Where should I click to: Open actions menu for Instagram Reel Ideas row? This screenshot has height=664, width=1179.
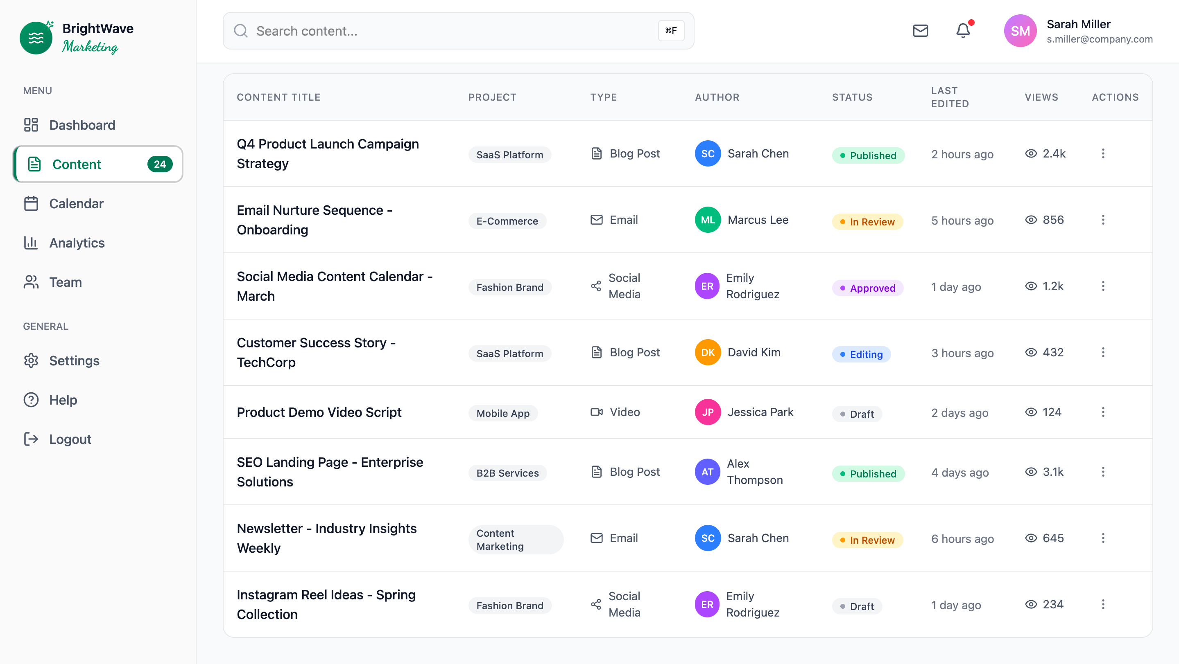[1102, 605]
